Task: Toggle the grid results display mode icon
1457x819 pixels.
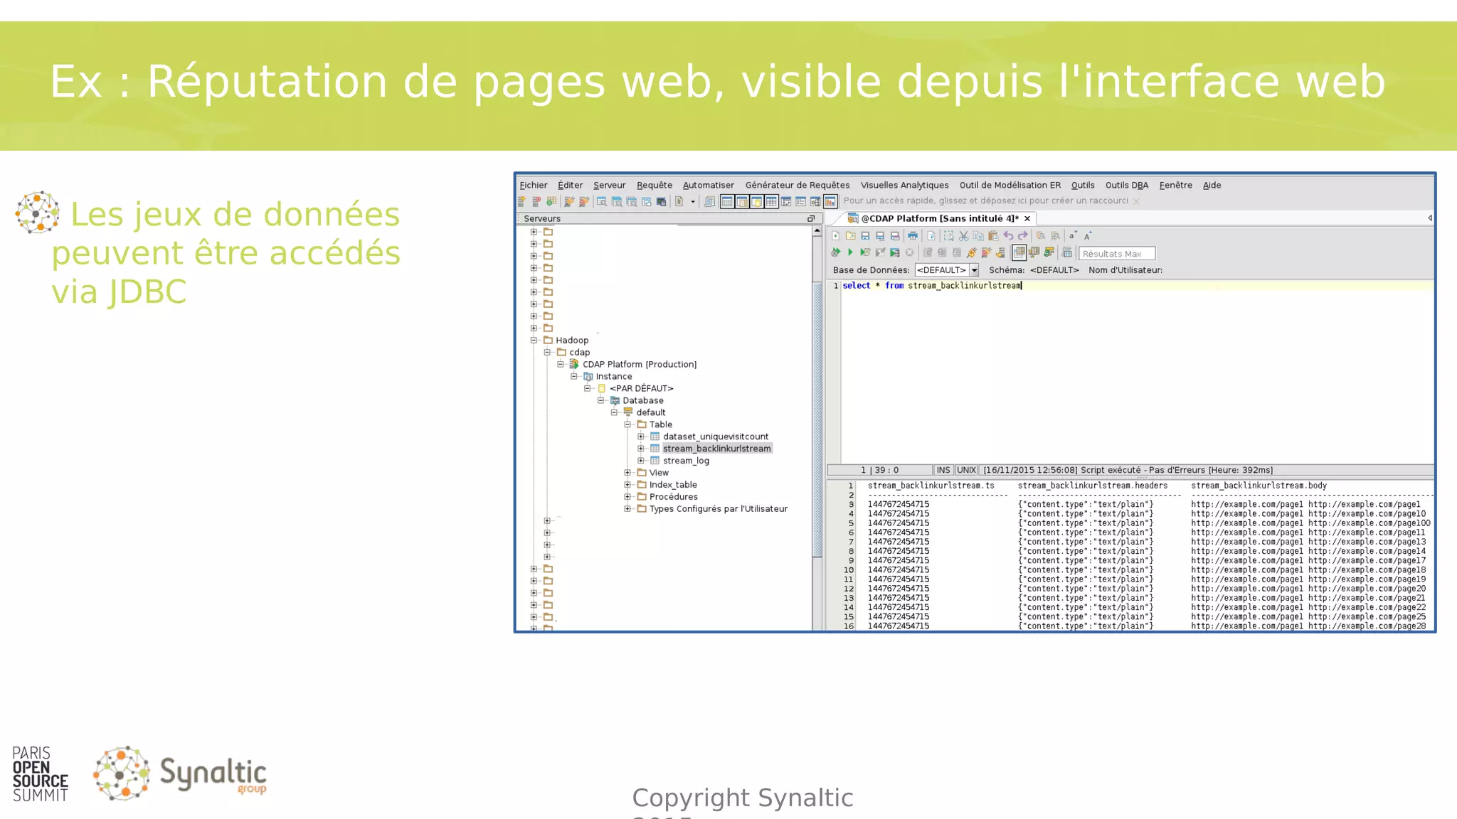Action: [x=1019, y=252]
